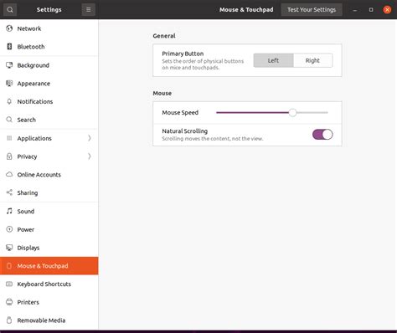This screenshot has height=333, width=397.
Task: Click the Keyboard Shortcuts keyboard icon
Action: click(9, 284)
